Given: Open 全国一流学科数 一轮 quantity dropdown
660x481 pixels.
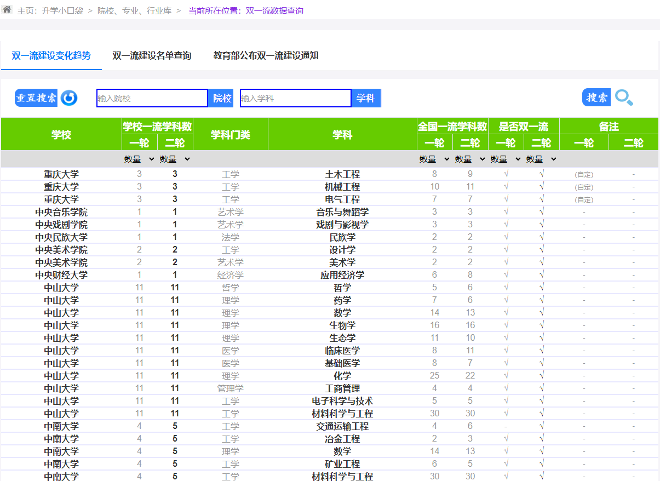Looking at the screenshot, I should tap(435, 159).
